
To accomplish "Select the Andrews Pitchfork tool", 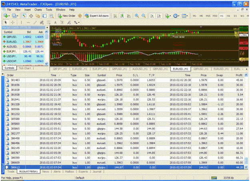I will (69, 22).
